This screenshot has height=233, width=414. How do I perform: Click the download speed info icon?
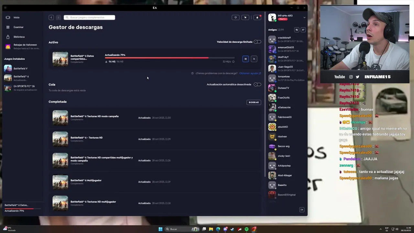pyautogui.click(x=233, y=62)
